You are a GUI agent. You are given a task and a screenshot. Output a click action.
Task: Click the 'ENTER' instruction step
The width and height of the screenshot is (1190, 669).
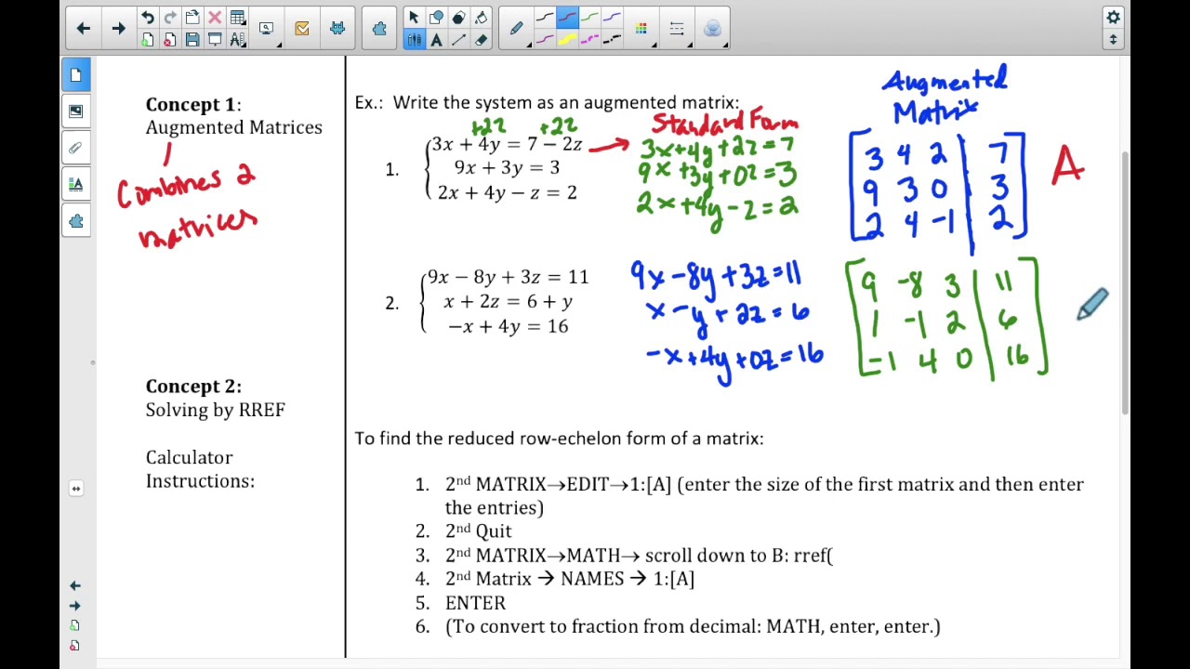[475, 603]
